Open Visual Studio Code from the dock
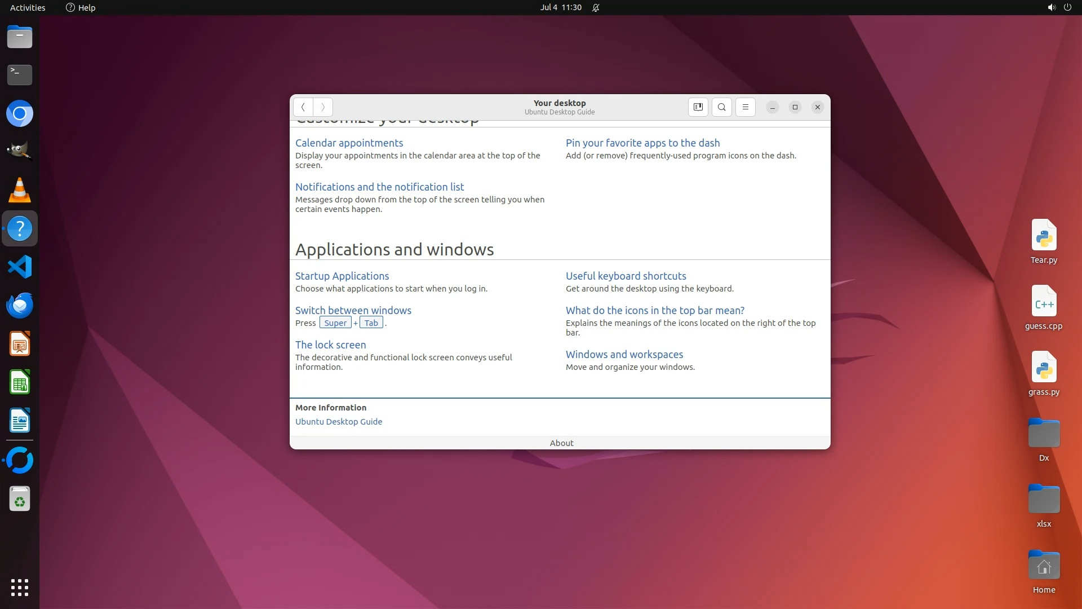 point(20,267)
